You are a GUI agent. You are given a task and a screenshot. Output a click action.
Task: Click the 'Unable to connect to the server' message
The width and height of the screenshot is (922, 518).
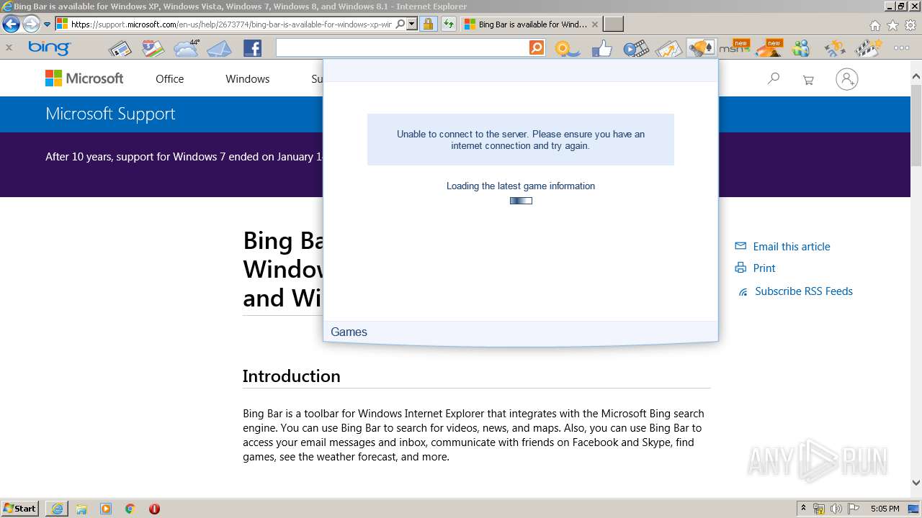tap(521, 140)
